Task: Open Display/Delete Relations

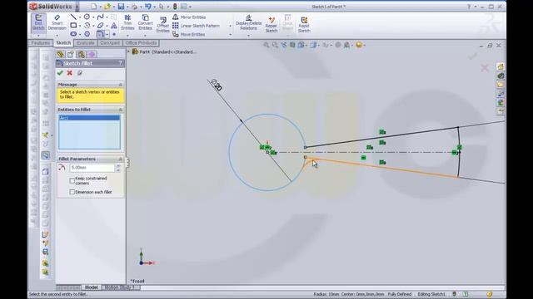Action: (x=248, y=22)
